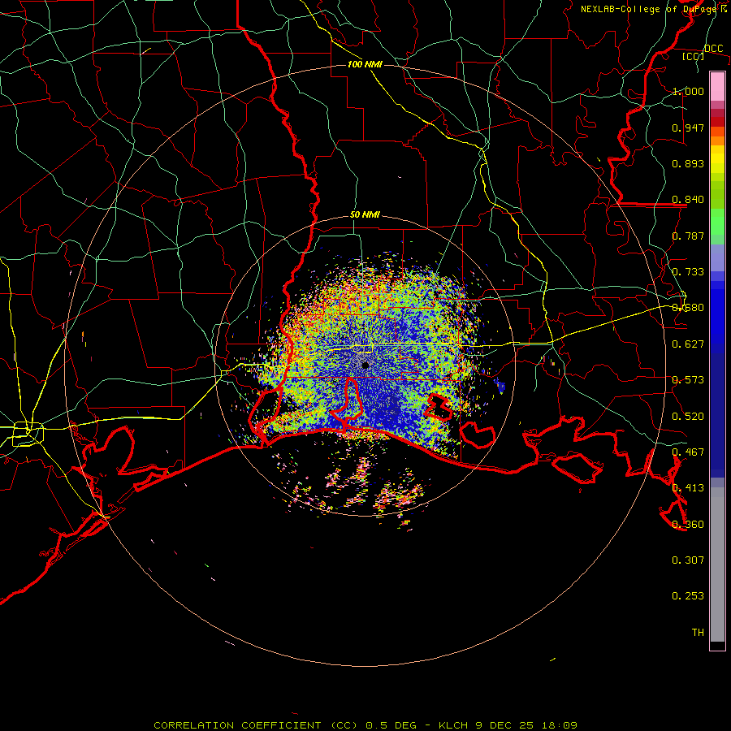
Task: Click the bright blue segment near 0.680
Action: (717, 313)
